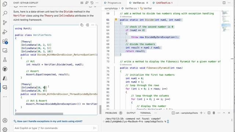
Task: Maximize the panel with the chevron up
Action: pos(224,113)
